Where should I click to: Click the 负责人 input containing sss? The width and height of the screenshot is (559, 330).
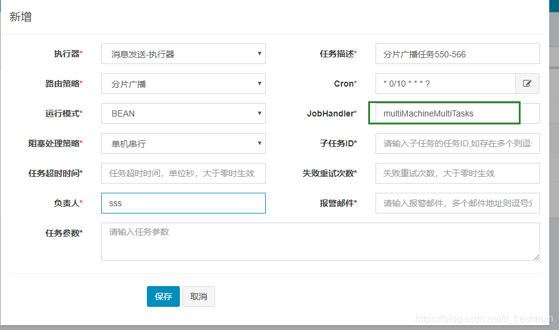pos(183,203)
